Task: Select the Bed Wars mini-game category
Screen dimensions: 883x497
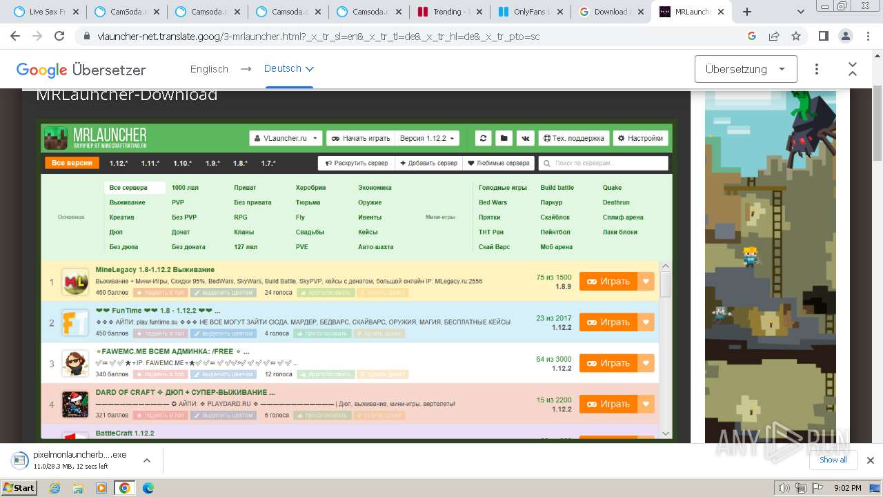Action: click(493, 202)
